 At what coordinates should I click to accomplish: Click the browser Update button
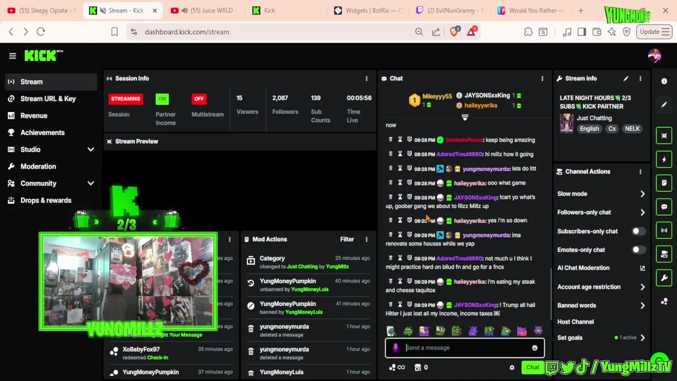(x=655, y=32)
